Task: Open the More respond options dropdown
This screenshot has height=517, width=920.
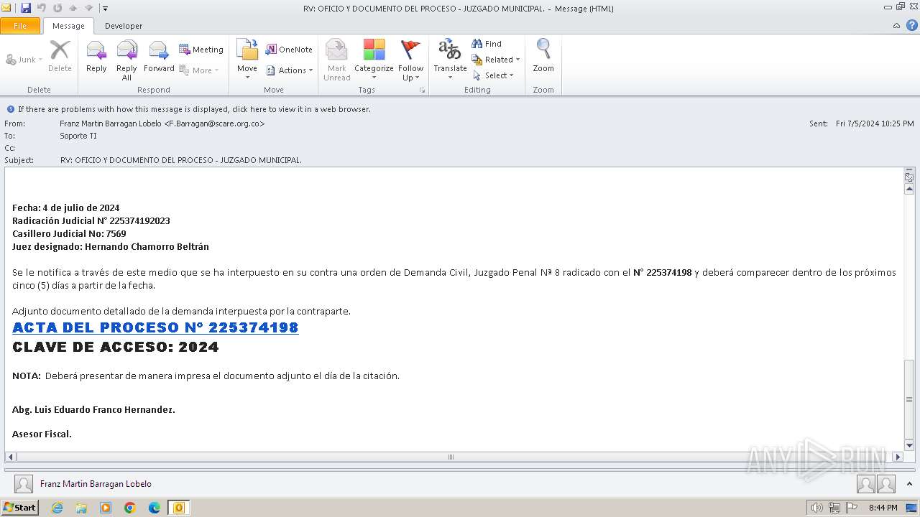Action: [199, 70]
